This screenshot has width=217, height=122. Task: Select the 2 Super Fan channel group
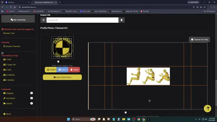click(9, 65)
